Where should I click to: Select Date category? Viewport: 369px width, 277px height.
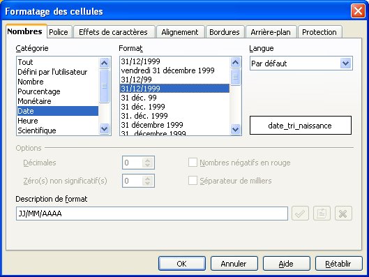pyautogui.click(x=58, y=111)
